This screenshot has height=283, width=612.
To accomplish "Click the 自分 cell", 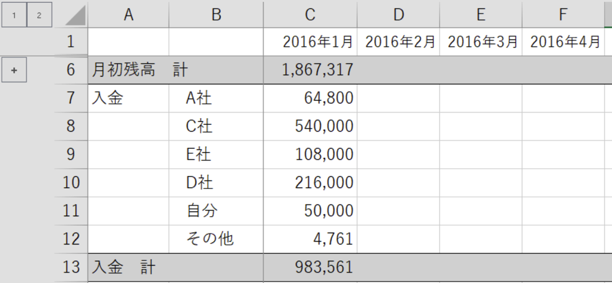I will [x=216, y=211].
